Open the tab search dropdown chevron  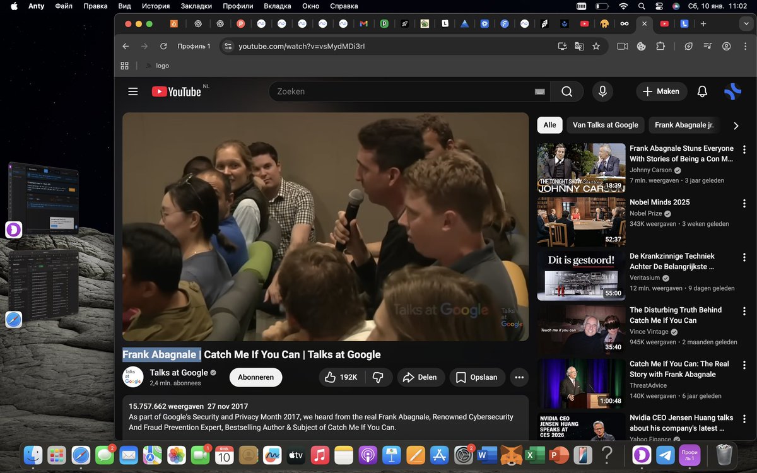745,24
